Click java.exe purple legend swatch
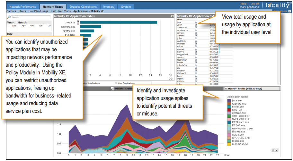 point(229,101)
